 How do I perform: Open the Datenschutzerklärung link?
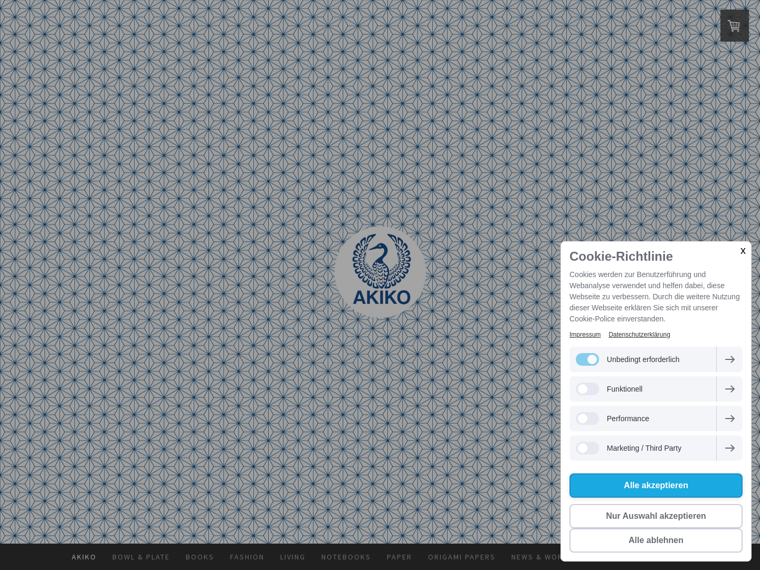(x=639, y=335)
